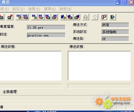Screen dimensions: 134x112
Task: Click the 傳送方式 field showing 所有
Action: (115, 25)
